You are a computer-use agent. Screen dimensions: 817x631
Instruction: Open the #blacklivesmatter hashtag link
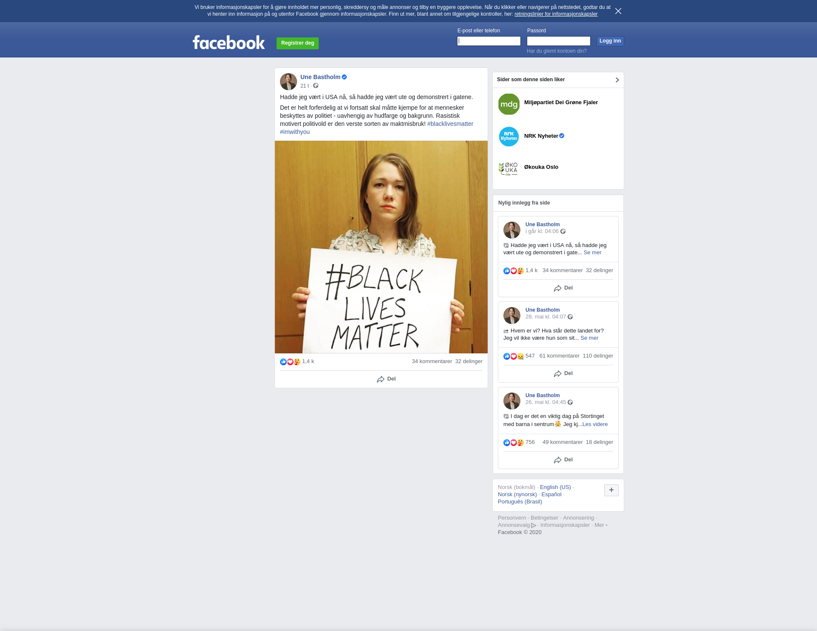450,124
